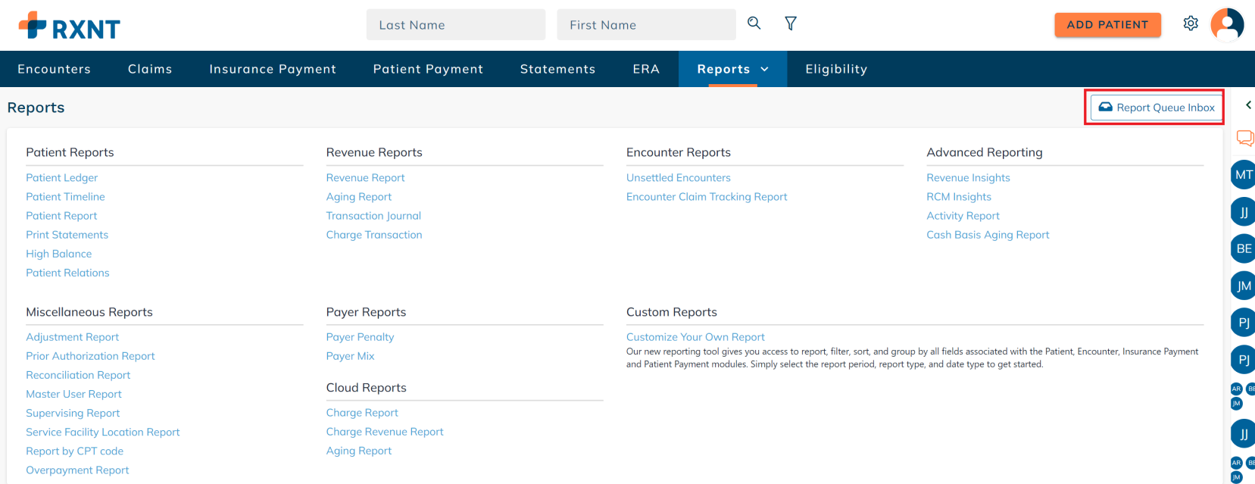Open the Insurance Payment tab
Viewport: 1255px width, 484px height.
pyautogui.click(x=273, y=69)
